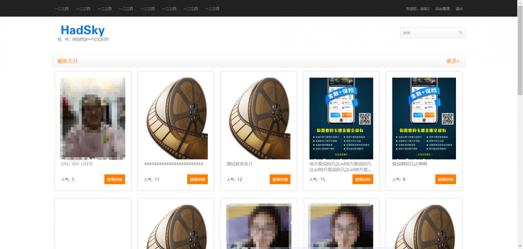Screen dimensions: 523x249
Task: Click the 人气: 11 popularity text
Action: 152,179
